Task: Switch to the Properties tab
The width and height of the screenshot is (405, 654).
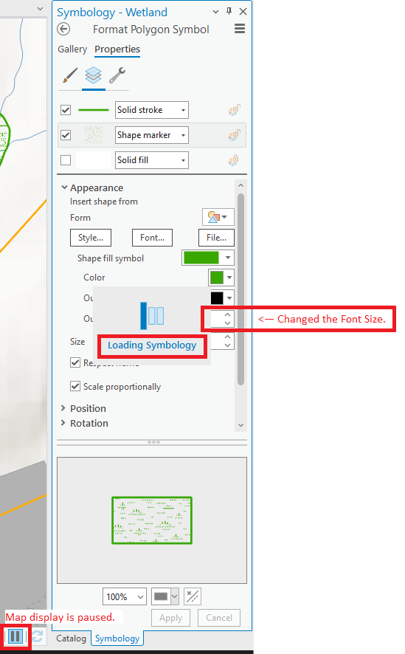Action: pos(117,49)
